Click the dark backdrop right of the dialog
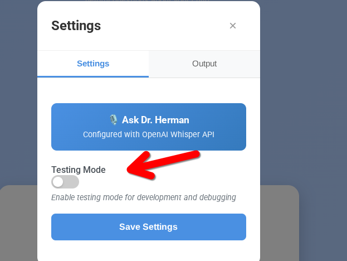347x261 pixels. [303, 89]
